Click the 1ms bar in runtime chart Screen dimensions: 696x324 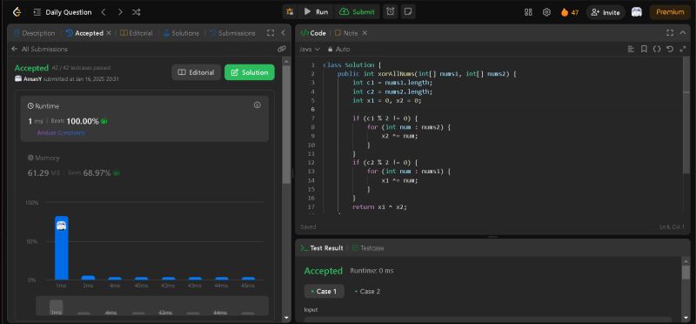(61, 247)
